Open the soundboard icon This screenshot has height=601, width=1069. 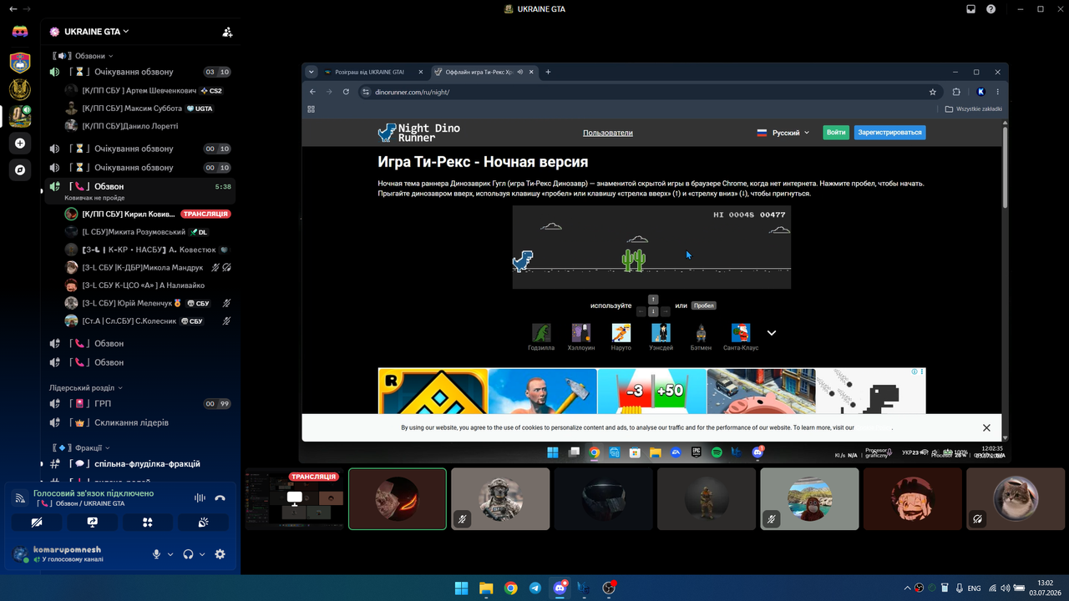tap(203, 523)
